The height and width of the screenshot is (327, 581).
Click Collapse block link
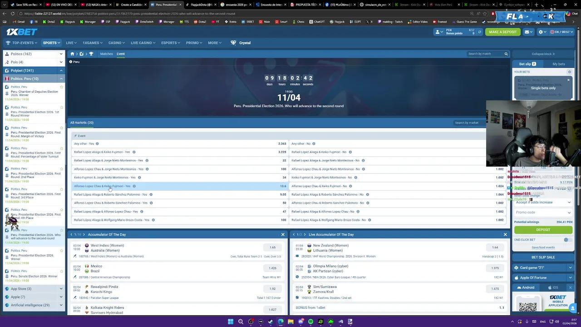point(543,54)
